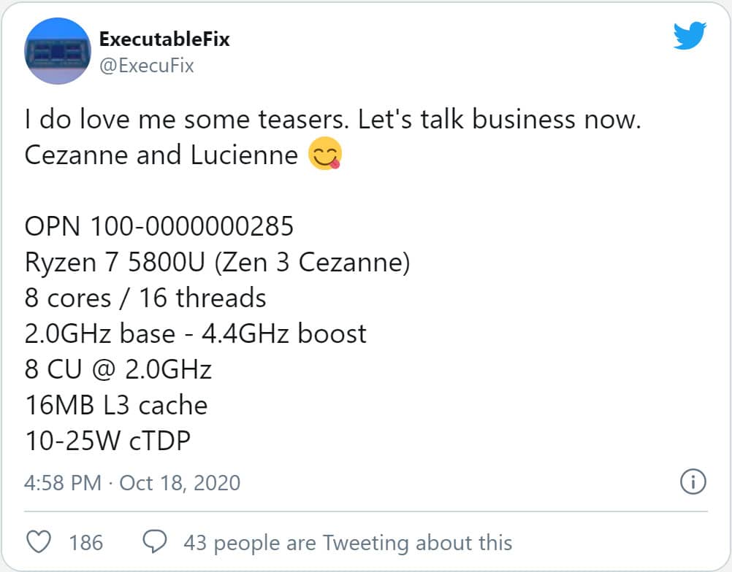This screenshot has height=572, width=732.
Task: Click the "16MB L3 cache" text
Action: 116,405
